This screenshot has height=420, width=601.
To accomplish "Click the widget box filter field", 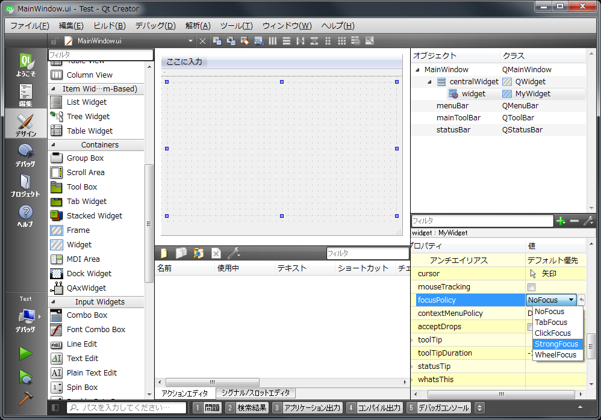I will (x=101, y=55).
